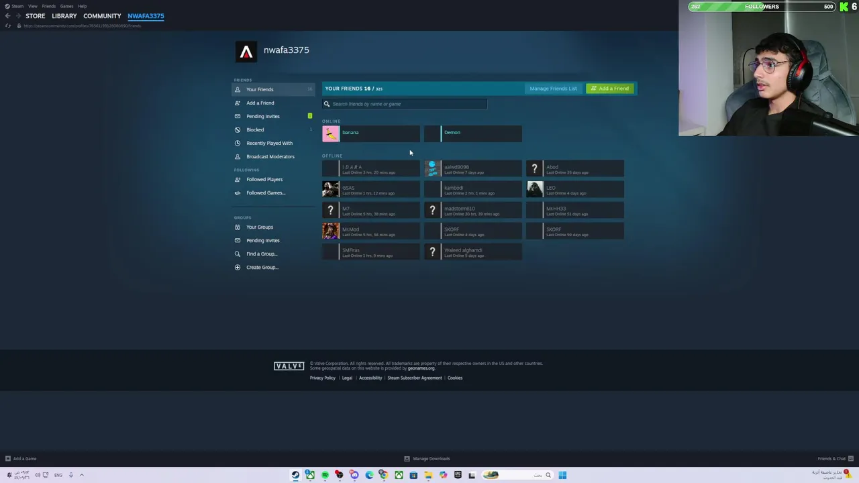Open the View menu
Screen dimensions: 859x483
[33, 6]
